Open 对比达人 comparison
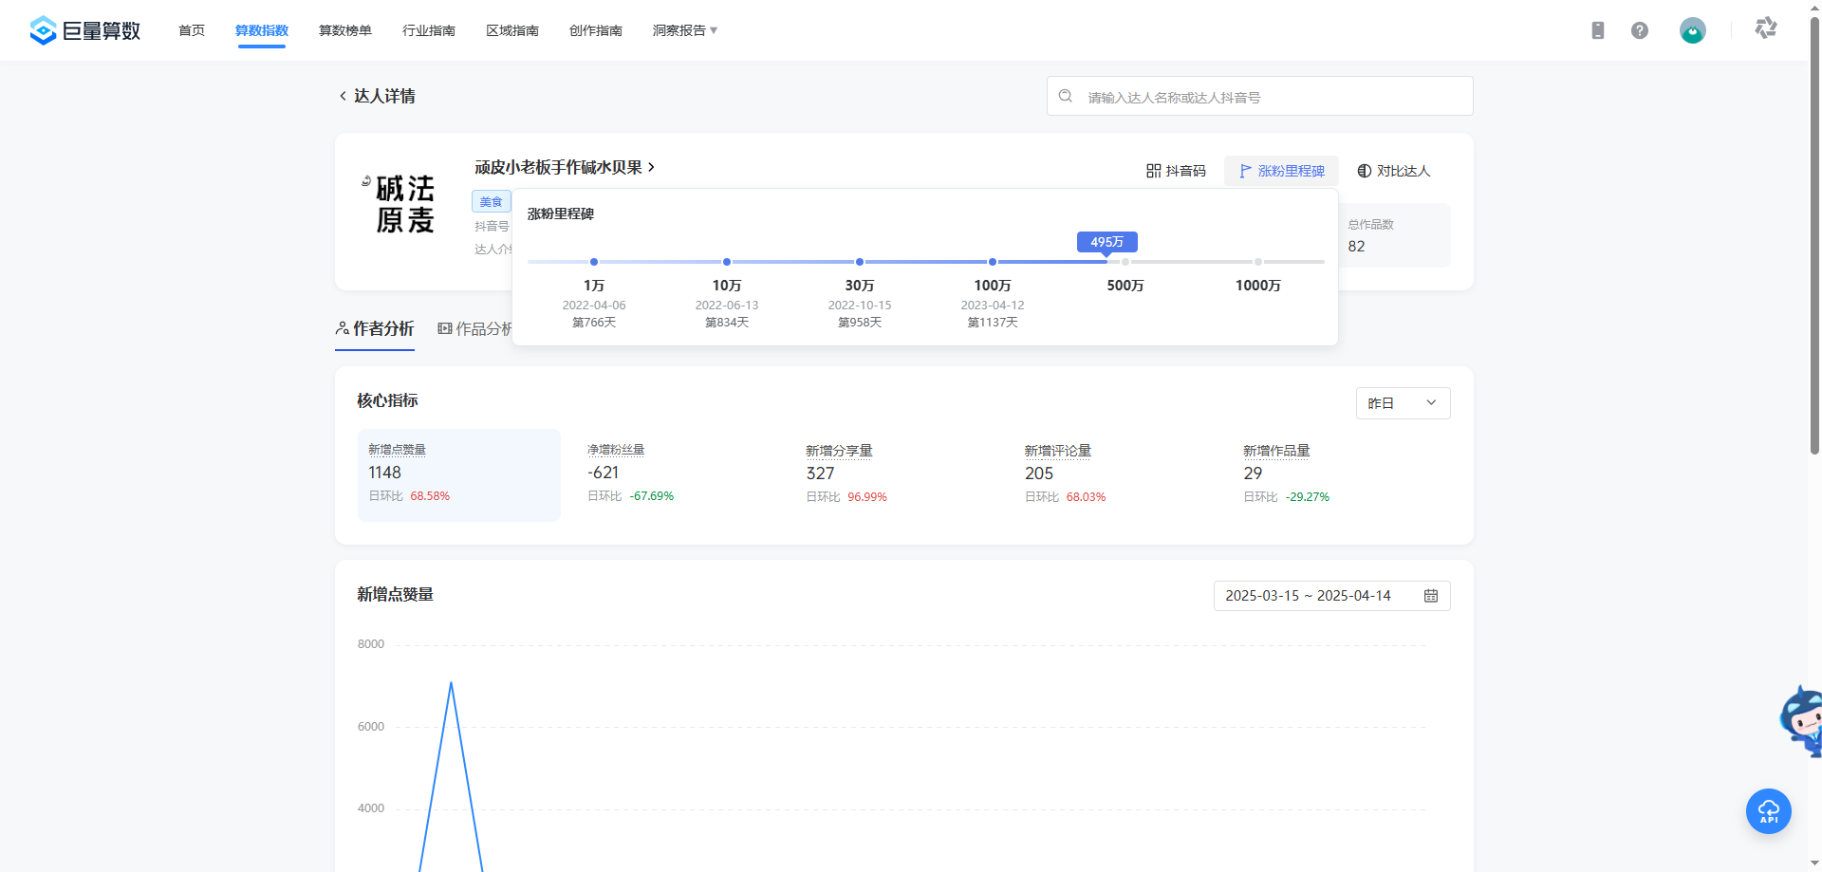 [1393, 171]
